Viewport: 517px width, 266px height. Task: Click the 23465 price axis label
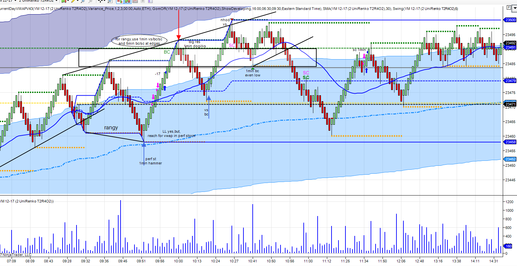click(x=511, y=122)
